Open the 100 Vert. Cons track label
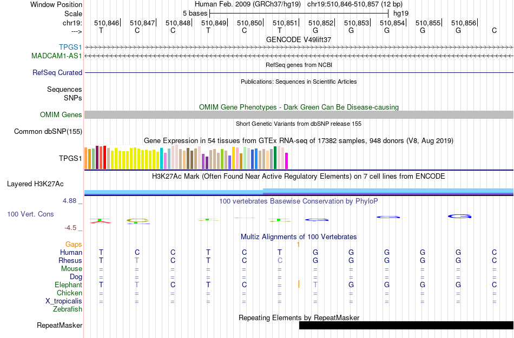This screenshot has width=514, height=338. click(30, 214)
